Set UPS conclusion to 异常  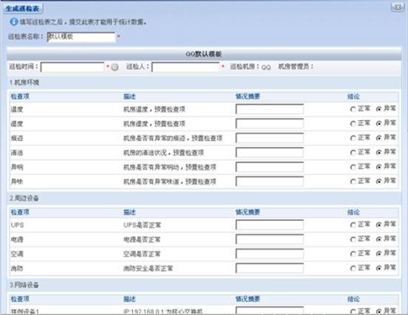point(379,225)
